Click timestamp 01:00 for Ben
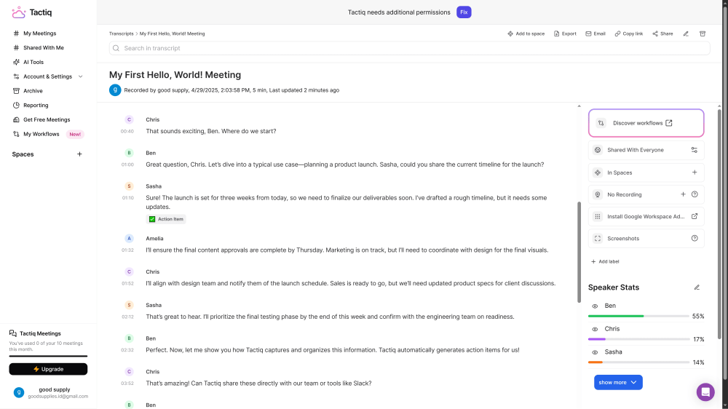728x409 pixels. point(127,164)
